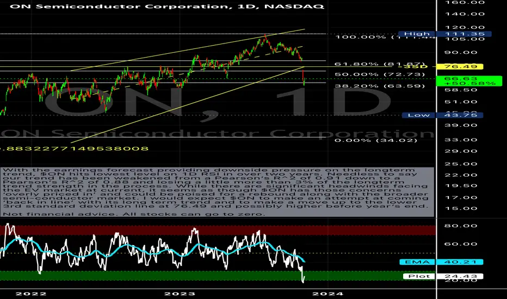
Task: Select the Low label tag on the price axis
Action: pyautogui.click(x=418, y=115)
